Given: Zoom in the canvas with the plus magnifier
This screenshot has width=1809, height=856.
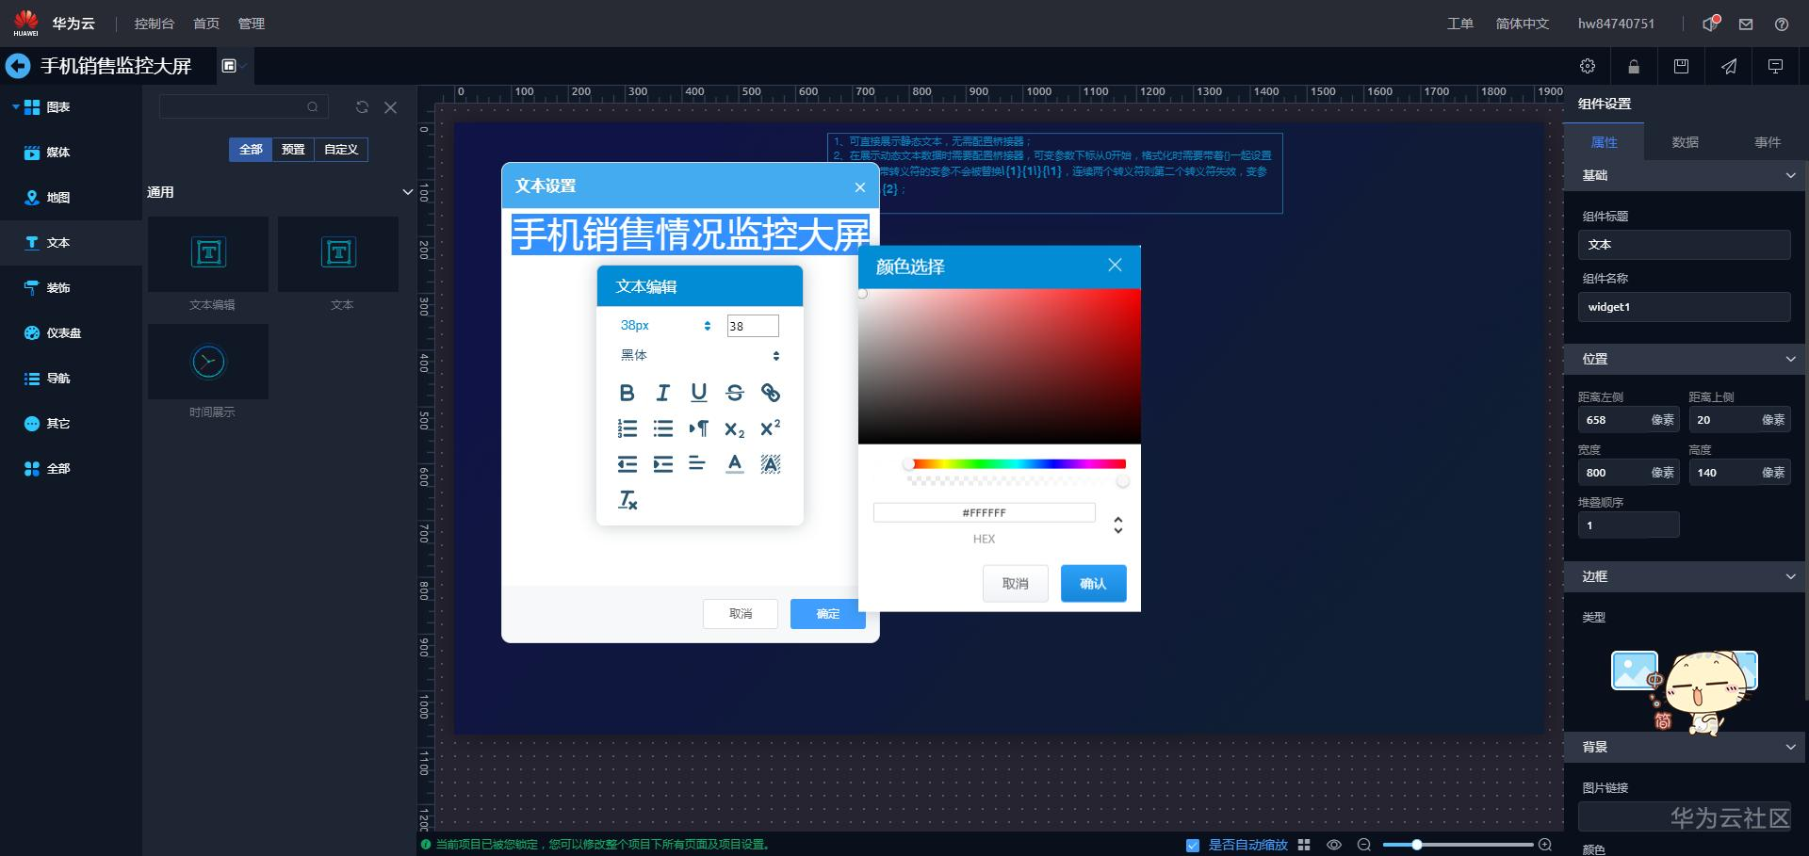Looking at the screenshot, I should 1545,845.
